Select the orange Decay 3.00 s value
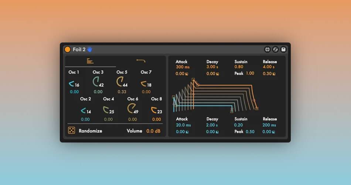This screenshot has height=185, width=351. (212, 67)
